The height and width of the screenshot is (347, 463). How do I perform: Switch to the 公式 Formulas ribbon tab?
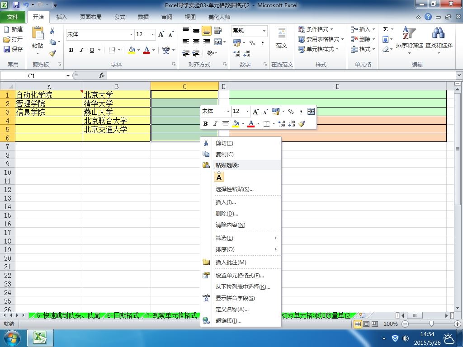[120, 17]
